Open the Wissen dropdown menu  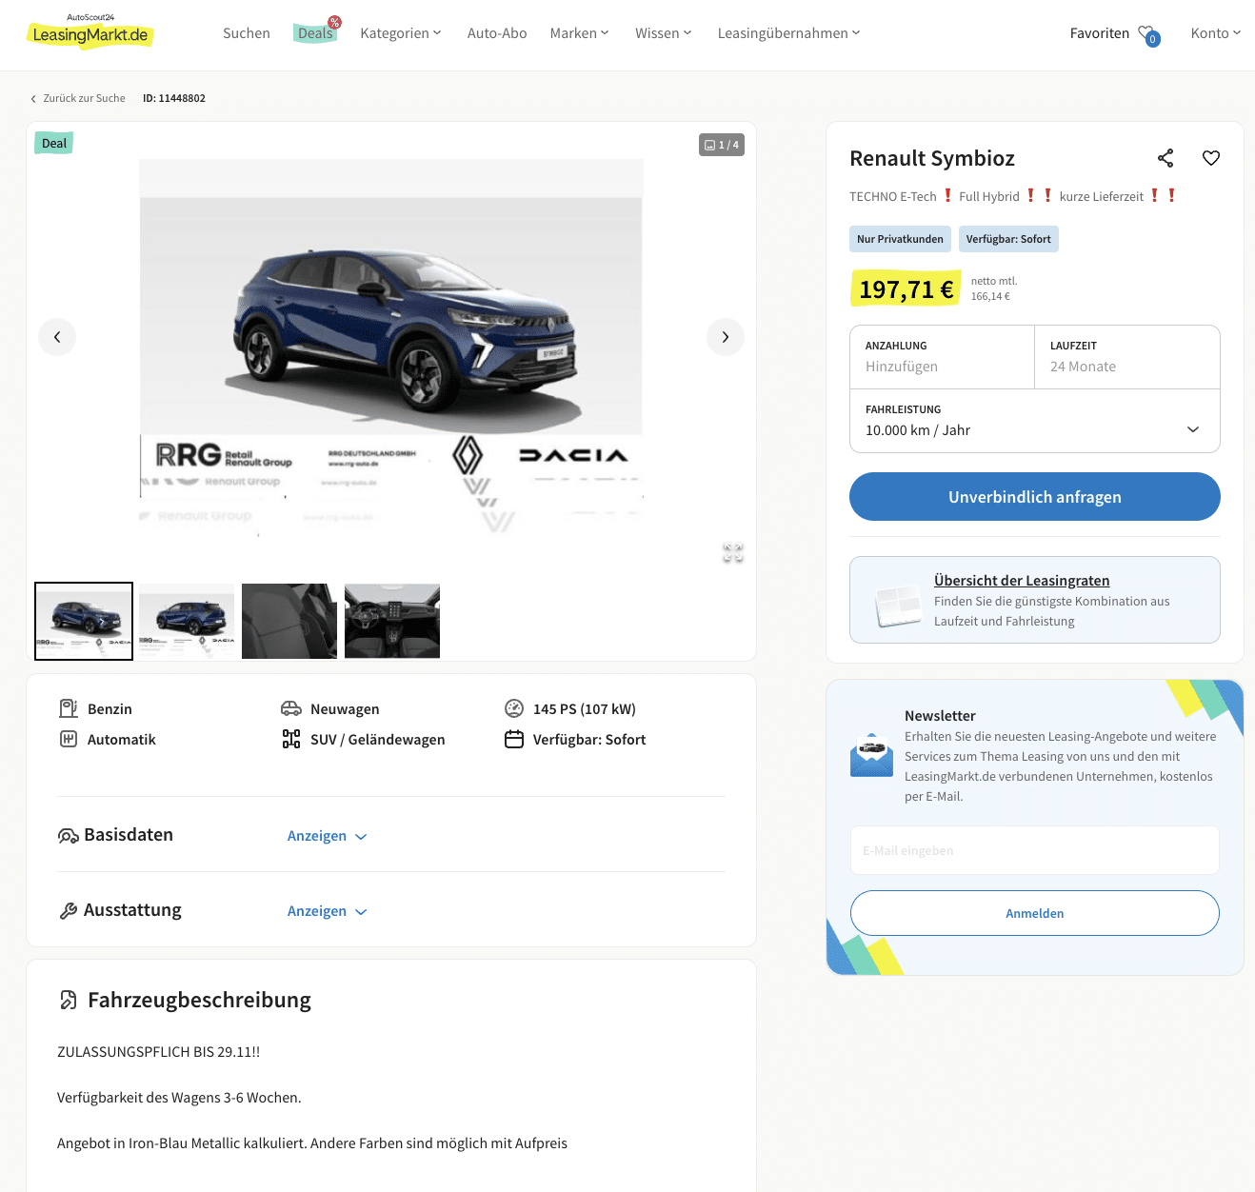(x=663, y=33)
